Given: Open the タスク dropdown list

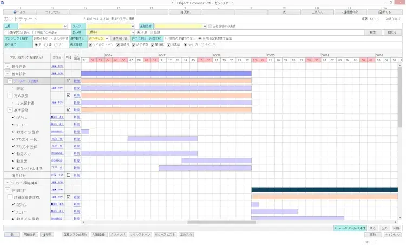Looking at the screenshot, I should tap(133, 25).
